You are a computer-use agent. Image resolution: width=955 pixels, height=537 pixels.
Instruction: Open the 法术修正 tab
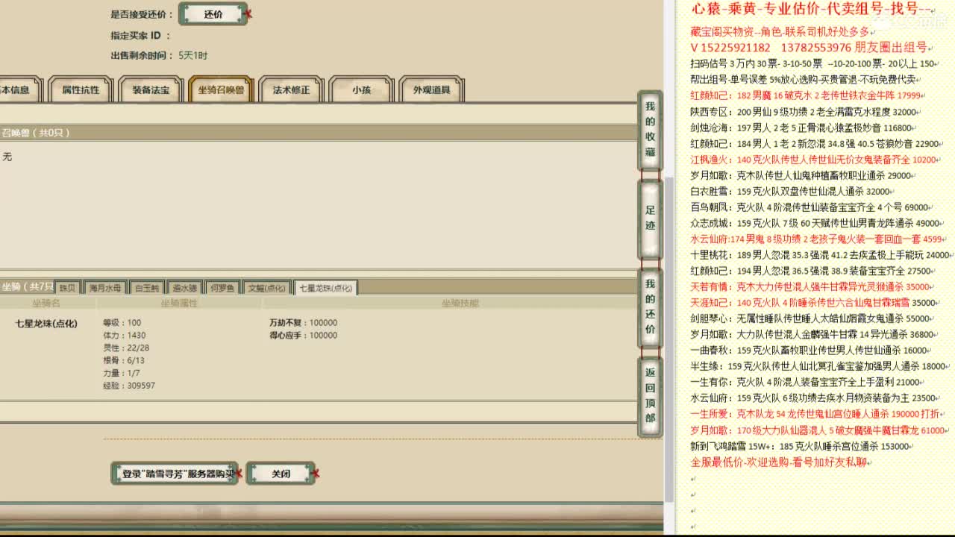coord(291,89)
